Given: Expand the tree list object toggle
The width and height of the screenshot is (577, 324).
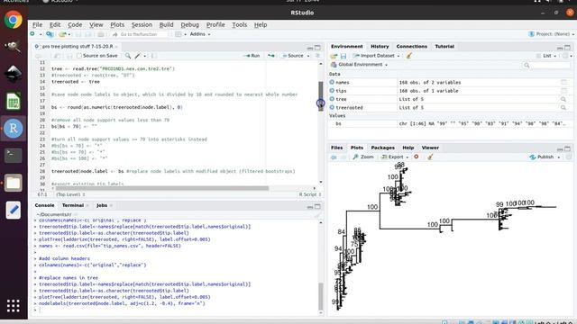Looking at the screenshot, I should [332, 99].
